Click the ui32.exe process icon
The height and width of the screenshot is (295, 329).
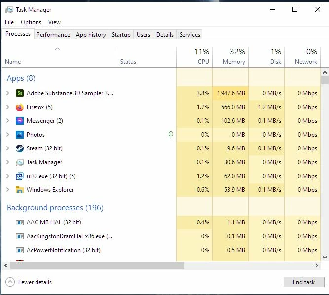tap(20, 176)
